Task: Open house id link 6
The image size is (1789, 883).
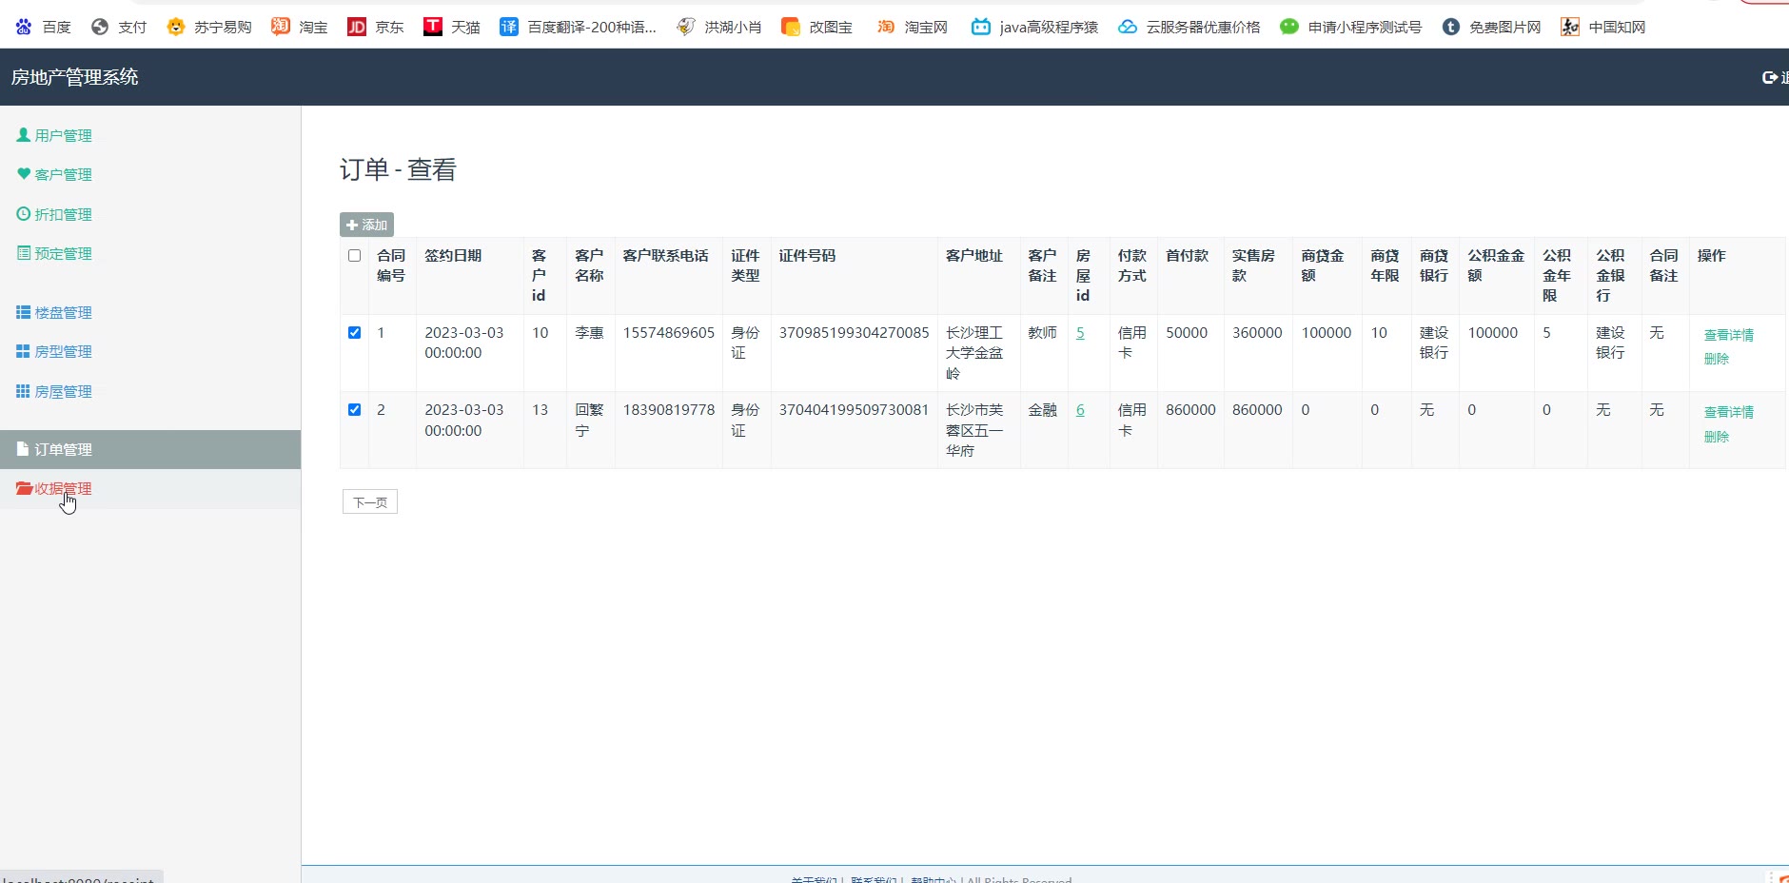Action: [1080, 410]
